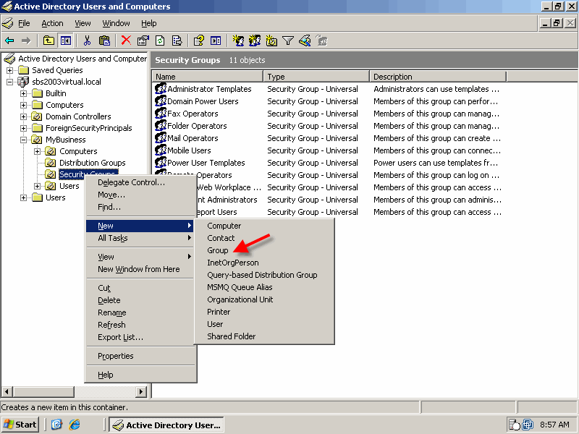Collapse the sbs2003virtual.local domain node
The image size is (579, 434).
(x=9, y=82)
